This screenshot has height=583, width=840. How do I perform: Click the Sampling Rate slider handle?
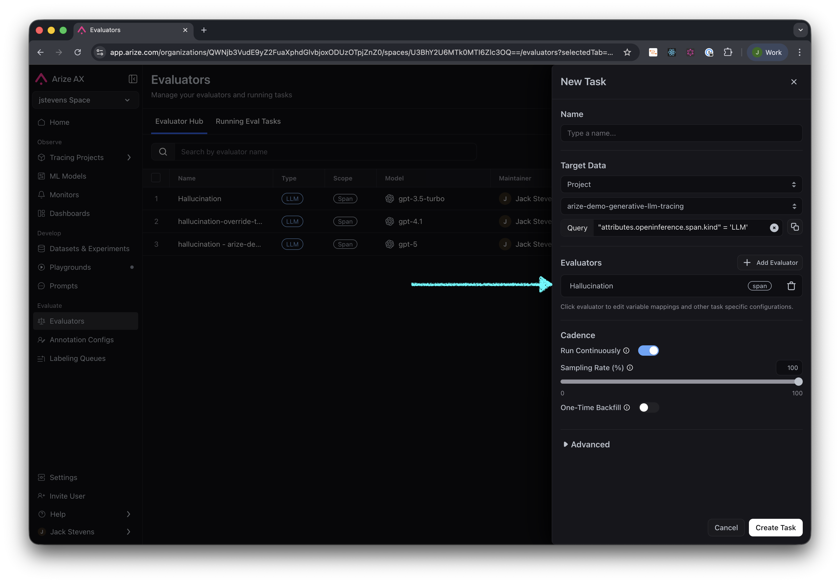pos(798,382)
